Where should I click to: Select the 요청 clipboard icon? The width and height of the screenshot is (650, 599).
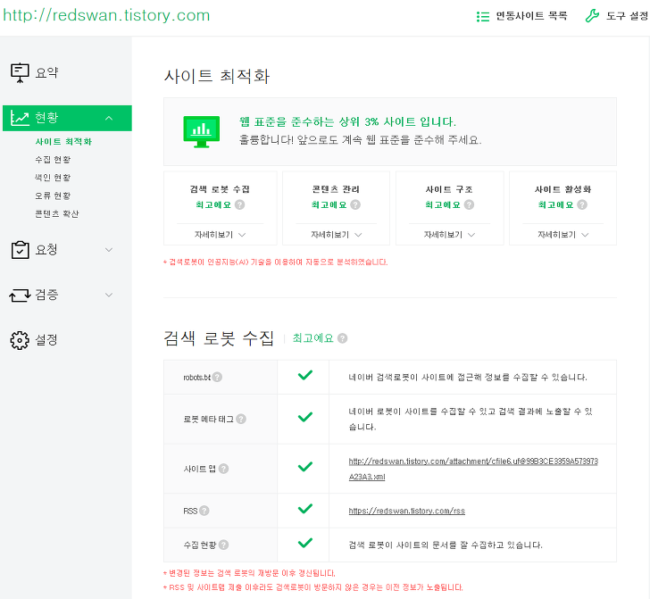(20, 250)
